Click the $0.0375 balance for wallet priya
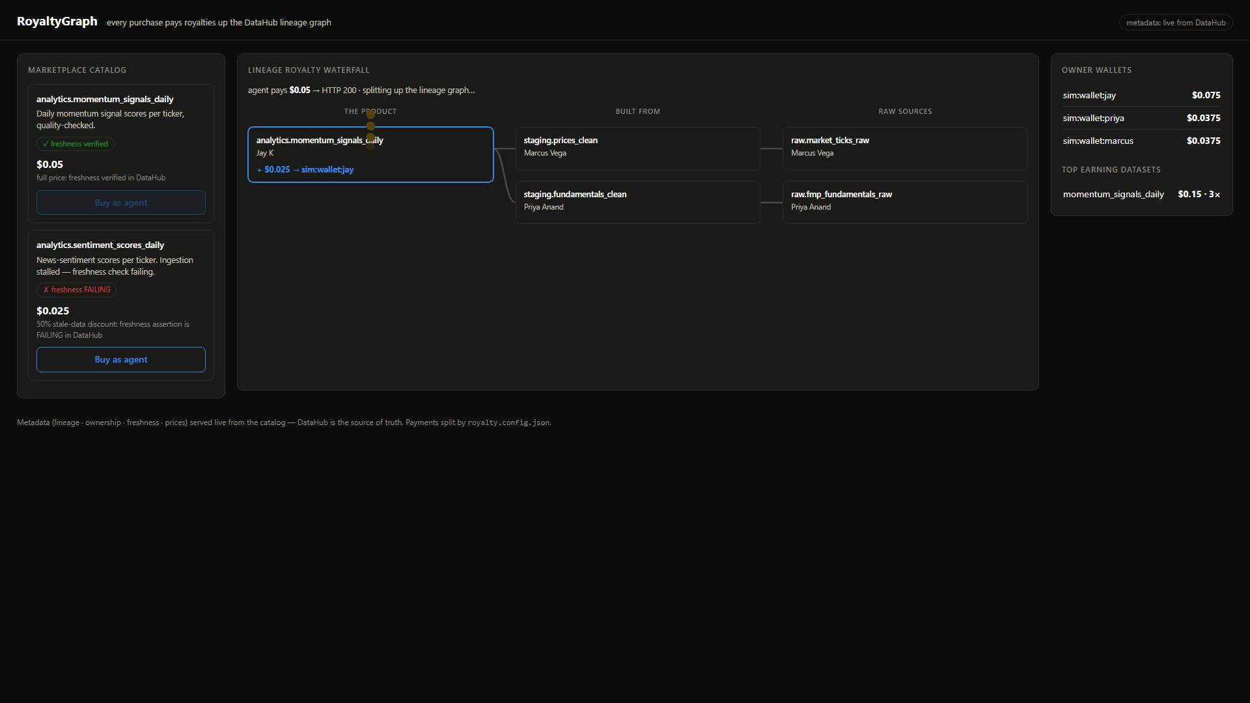1250x703 pixels. click(x=1204, y=118)
